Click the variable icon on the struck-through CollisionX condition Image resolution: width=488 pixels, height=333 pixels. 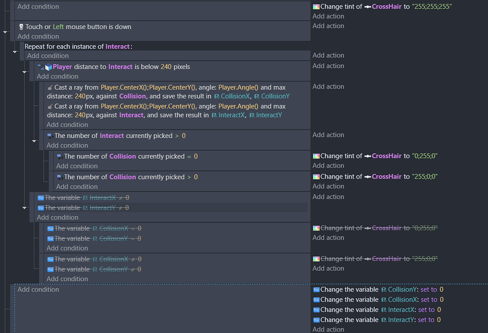pos(50,228)
